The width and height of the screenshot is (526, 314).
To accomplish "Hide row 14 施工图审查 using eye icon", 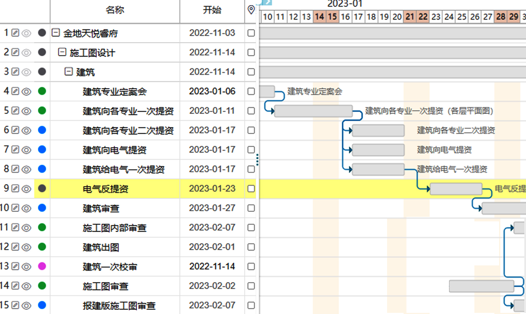I will [26, 286].
